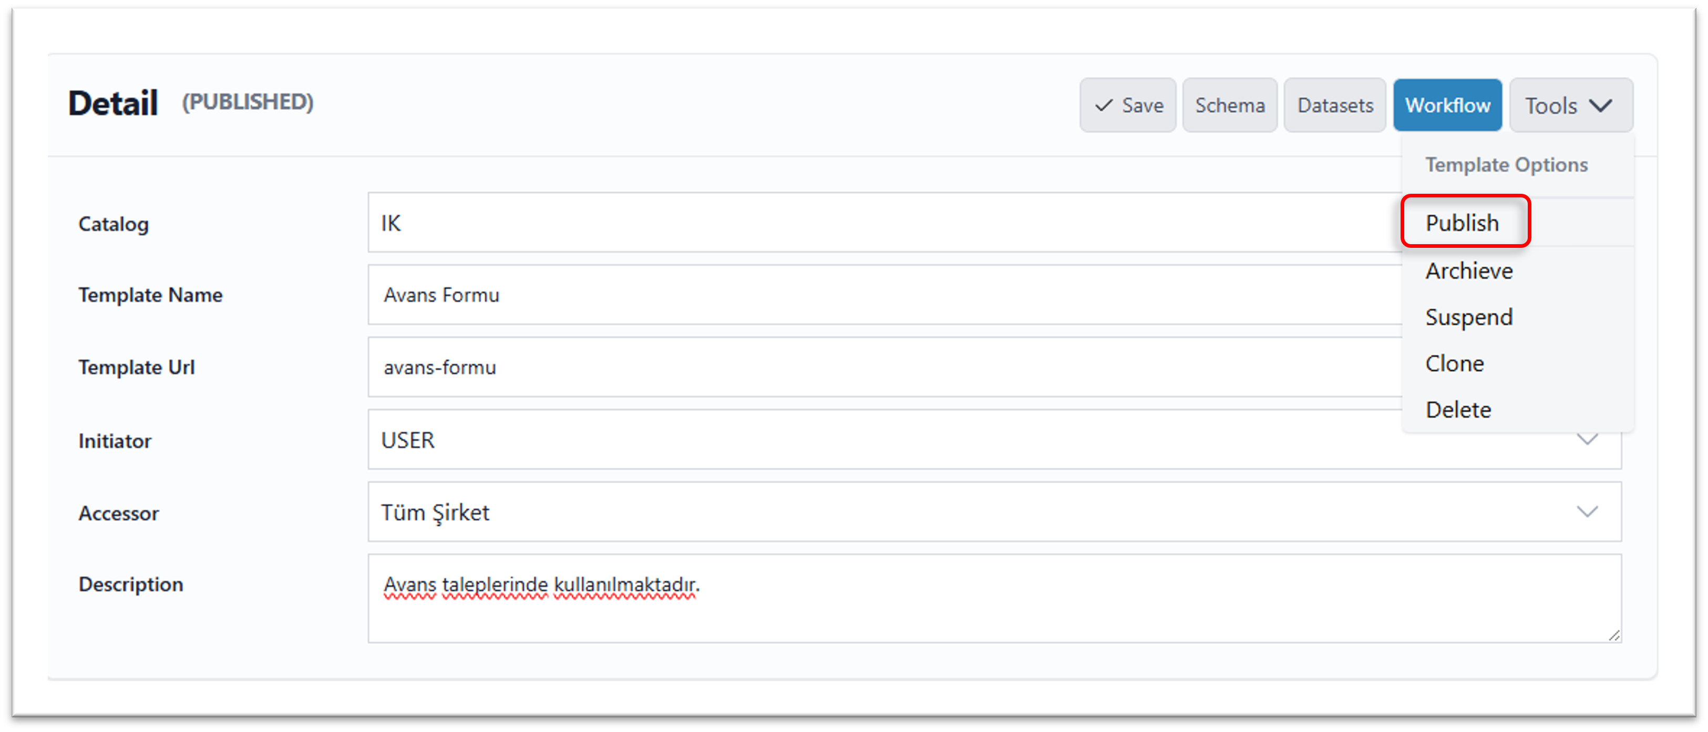Image resolution: width=1708 pixels, height=732 pixels.
Task: Expand the Initiator dropdown arrow
Action: coord(1587,440)
